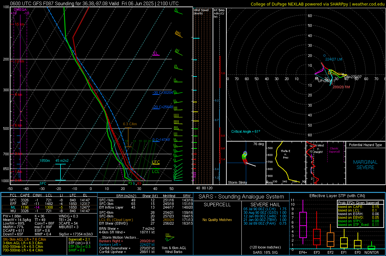
Task: Click the Theta-E v. Pres inset title
Action: tap(286, 154)
